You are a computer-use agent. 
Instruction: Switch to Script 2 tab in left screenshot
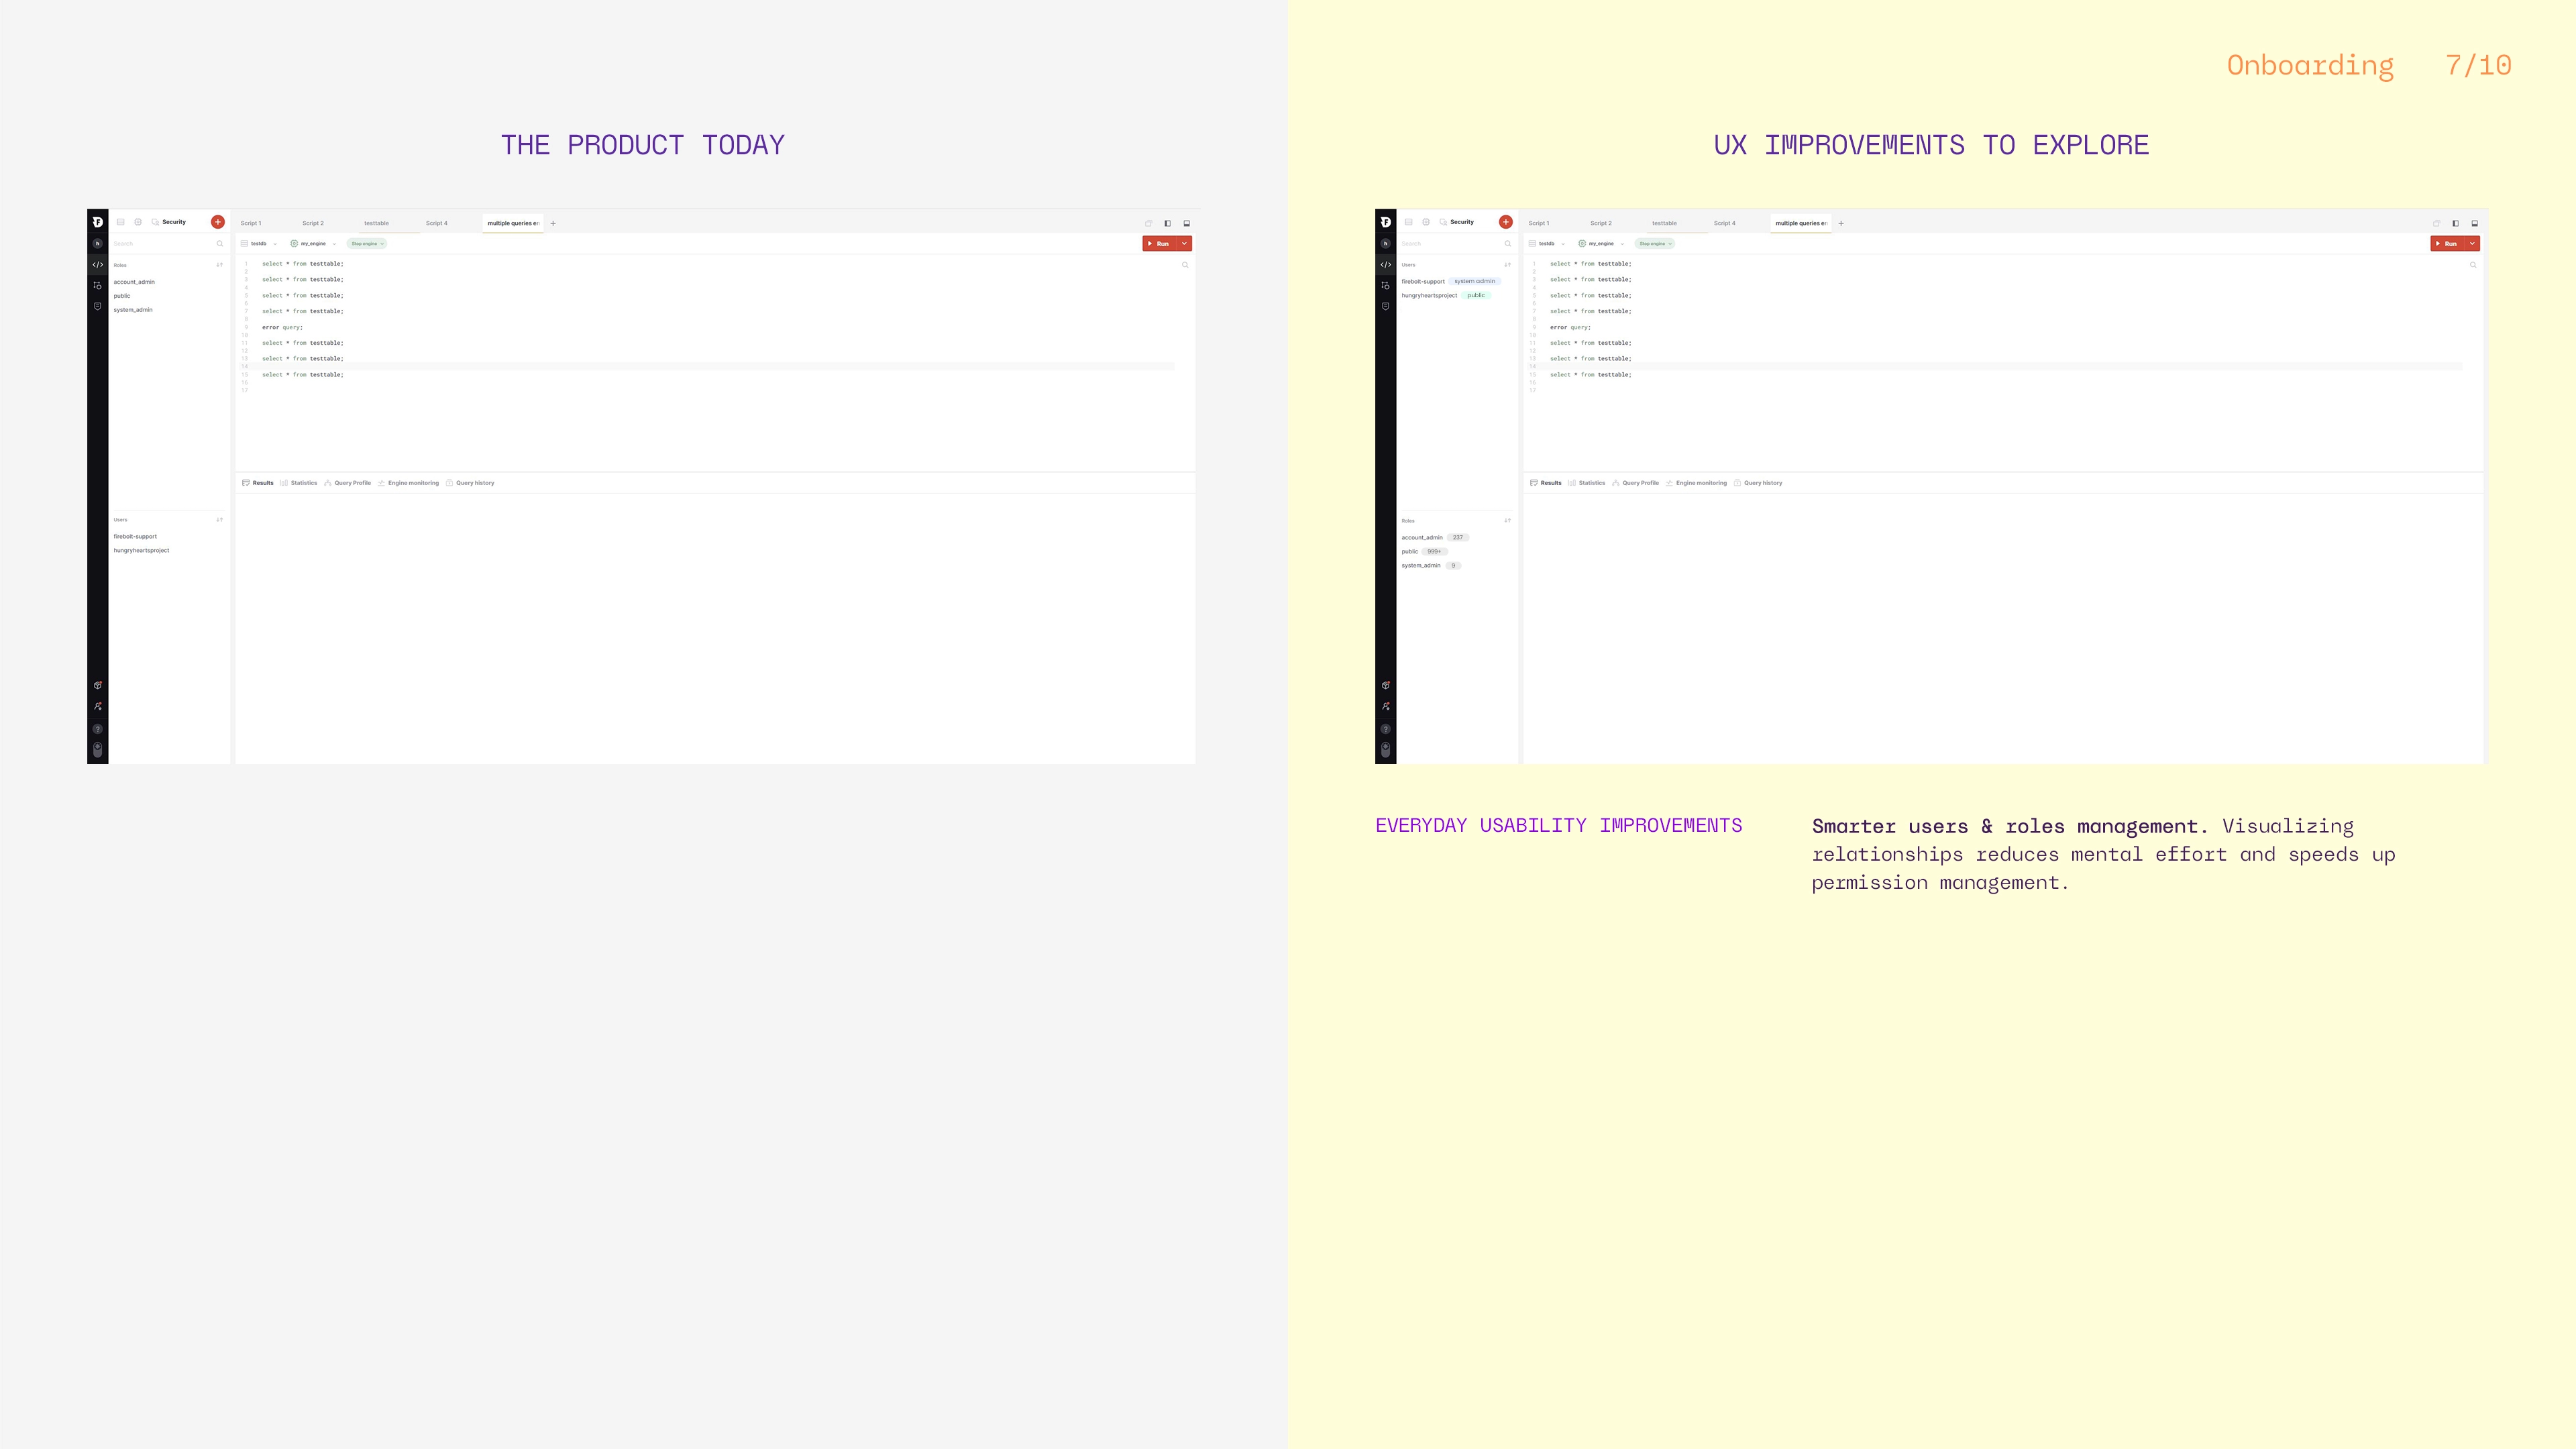[313, 223]
